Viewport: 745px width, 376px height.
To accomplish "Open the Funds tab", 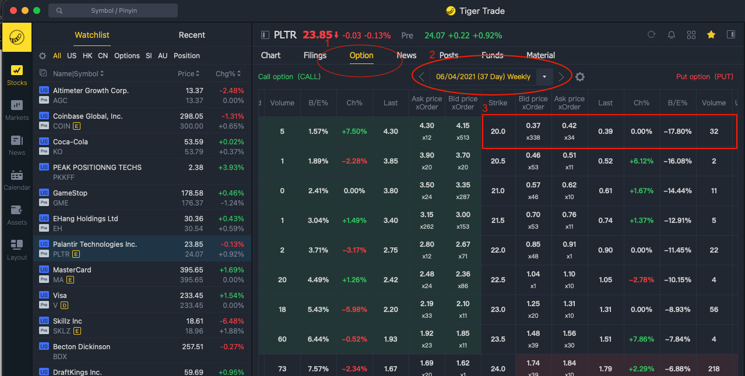I will (x=493, y=55).
